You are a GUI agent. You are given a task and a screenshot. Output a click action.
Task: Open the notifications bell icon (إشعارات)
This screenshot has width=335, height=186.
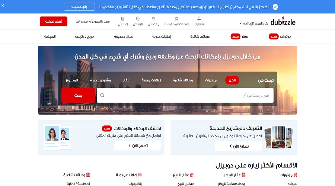click(x=199, y=19)
